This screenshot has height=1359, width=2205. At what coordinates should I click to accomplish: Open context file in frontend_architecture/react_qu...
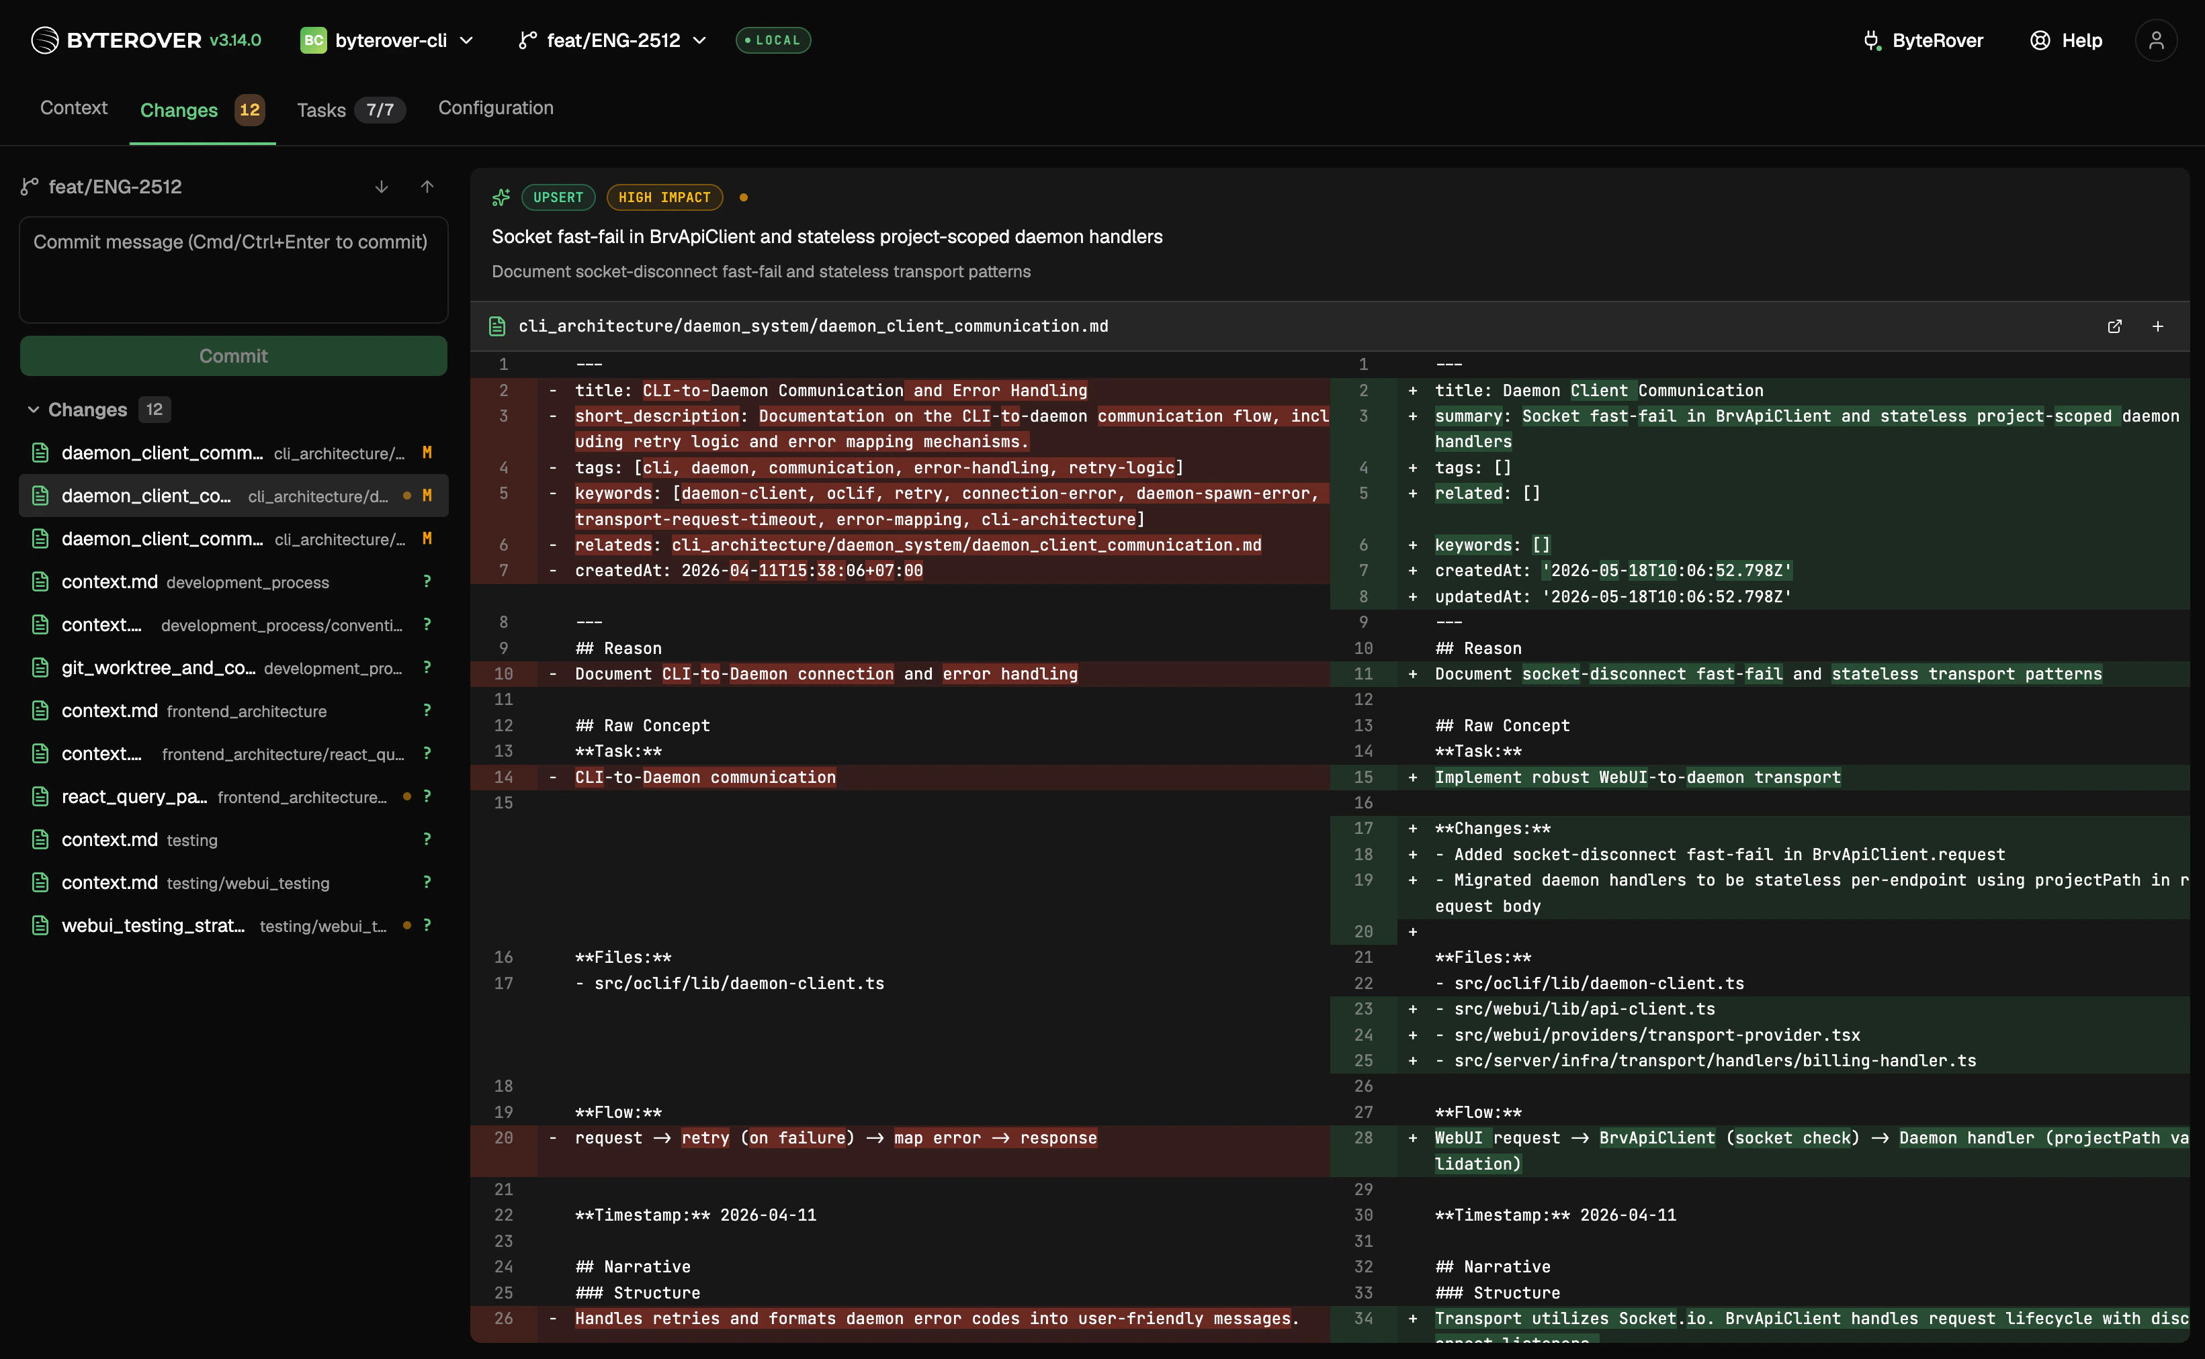pos(234,754)
